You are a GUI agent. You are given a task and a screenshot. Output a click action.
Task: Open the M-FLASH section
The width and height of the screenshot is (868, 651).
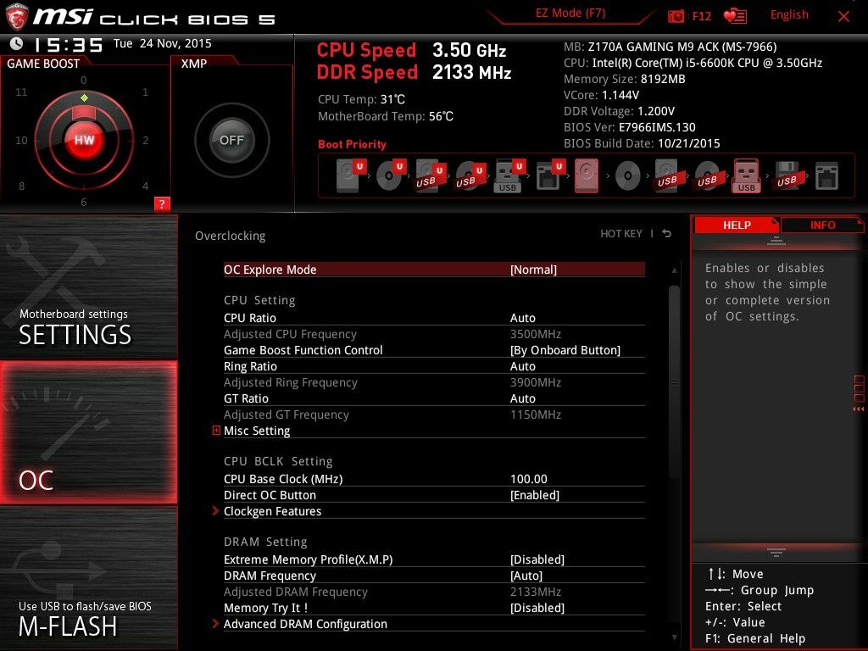click(88, 578)
